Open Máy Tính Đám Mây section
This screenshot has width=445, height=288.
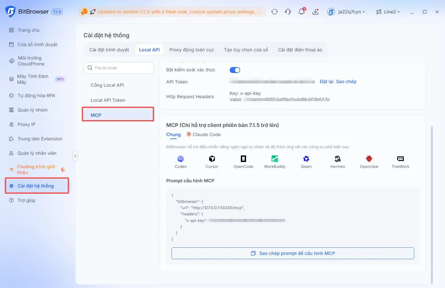coord(33,79)
